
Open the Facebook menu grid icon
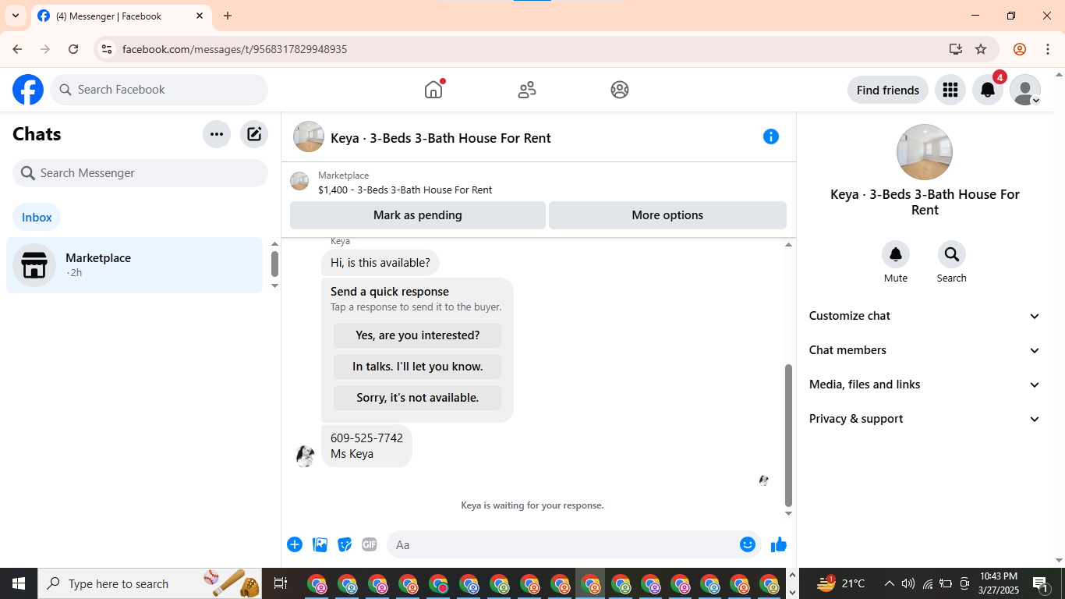[950, 90]
